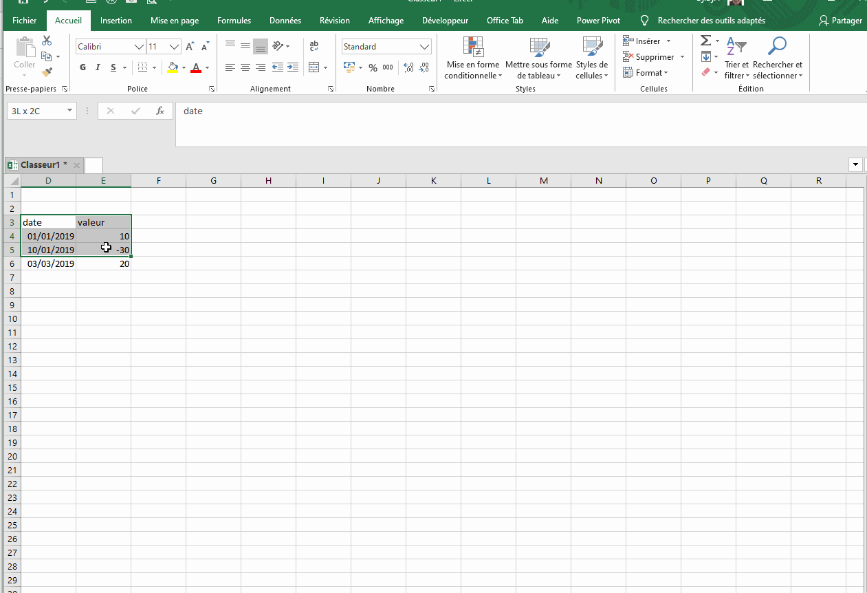Apply the yellow fill color bucket
The height and width of the screenshot is (593, 867).
coord(173,67)
